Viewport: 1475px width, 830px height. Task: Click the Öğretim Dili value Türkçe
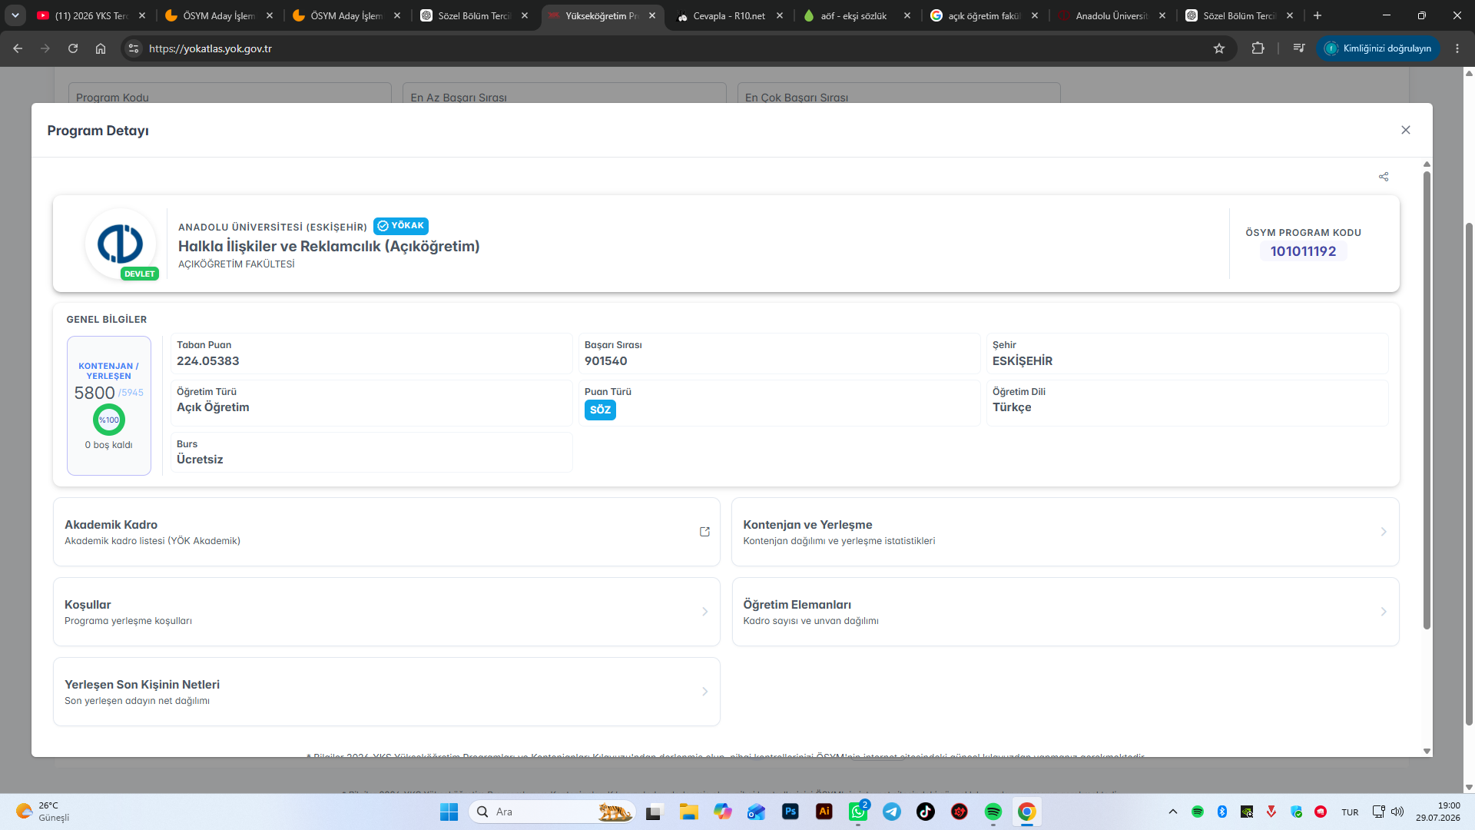[x=1012, y=407]
